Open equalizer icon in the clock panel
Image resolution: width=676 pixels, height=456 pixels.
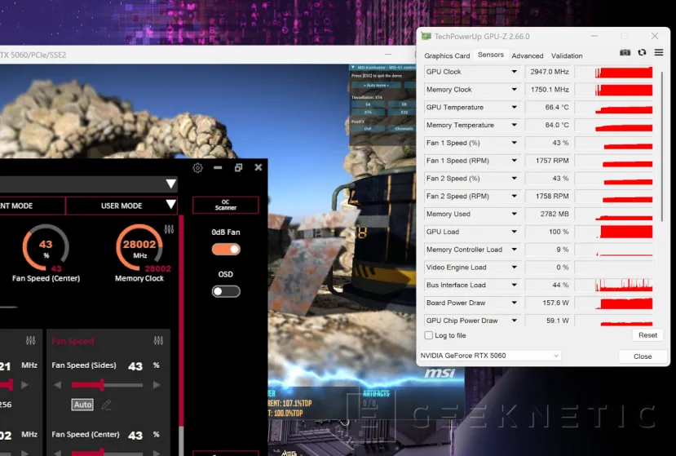(x=30, y=341)
